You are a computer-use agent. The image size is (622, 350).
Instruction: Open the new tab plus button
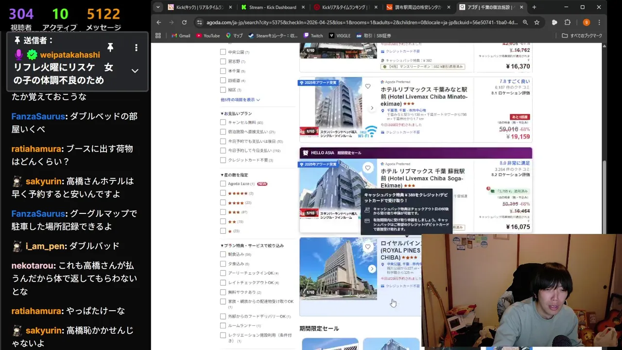click(x=534, y=7)
